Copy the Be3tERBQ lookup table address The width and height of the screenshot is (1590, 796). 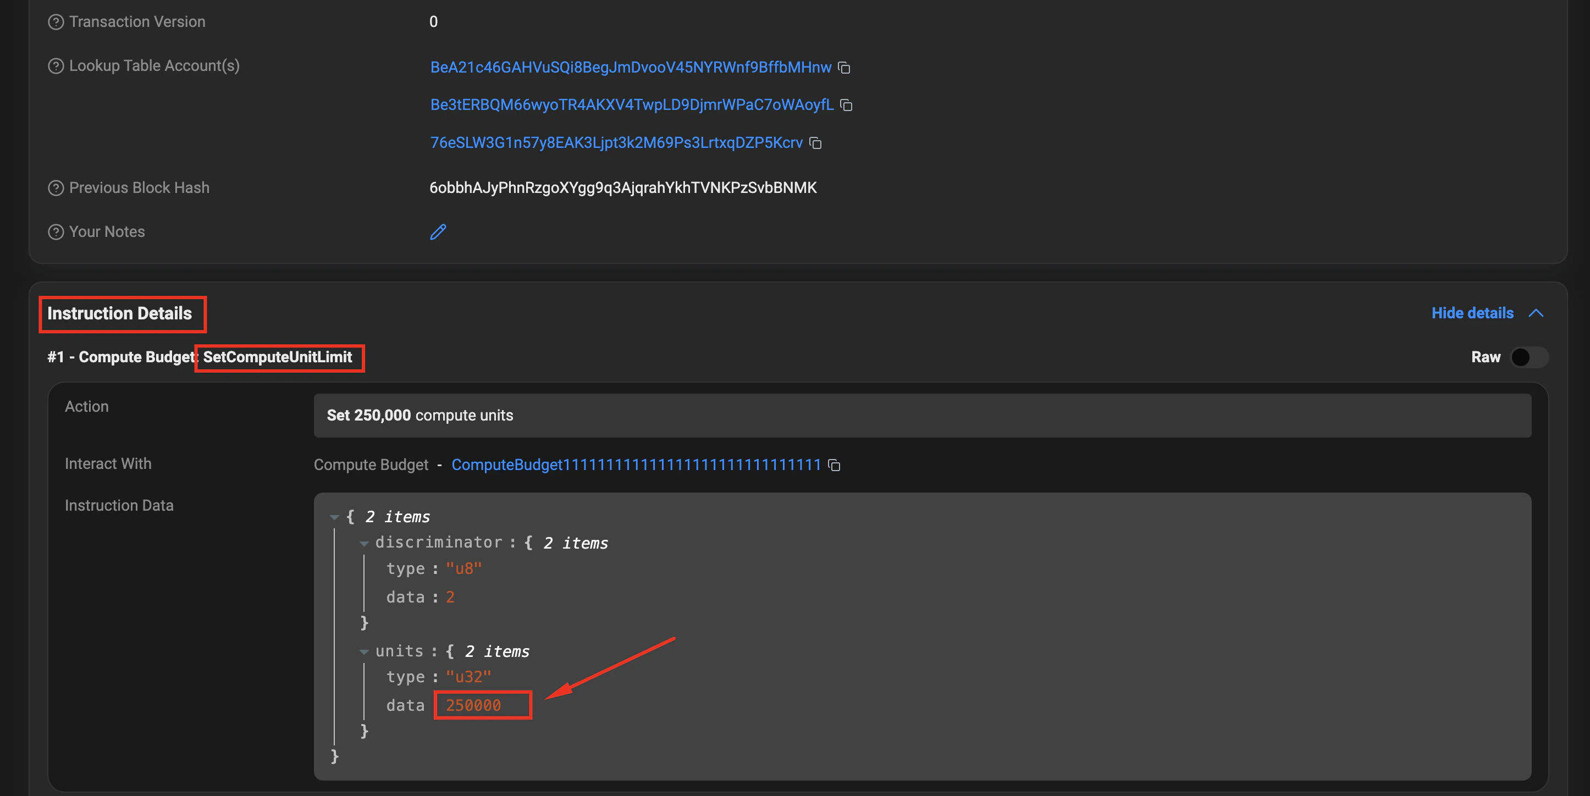[846, 106]
